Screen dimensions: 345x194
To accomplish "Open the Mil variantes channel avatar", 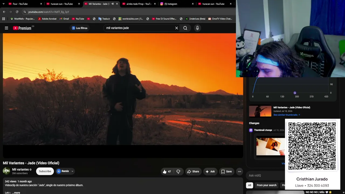I will click(6, 171).
